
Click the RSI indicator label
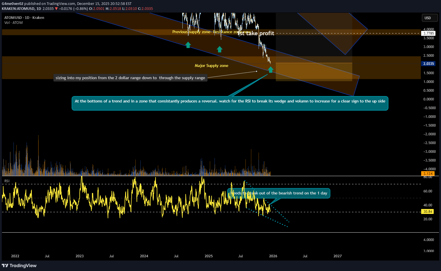tap(7, 181)
